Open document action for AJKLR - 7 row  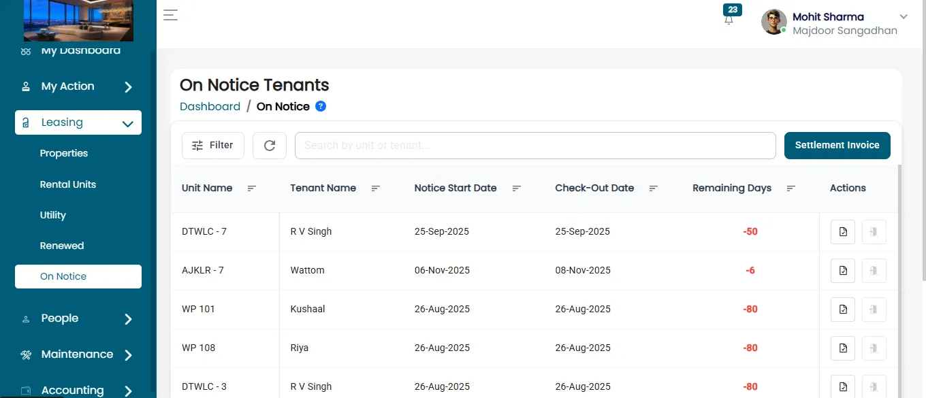[x=843, y=271]
